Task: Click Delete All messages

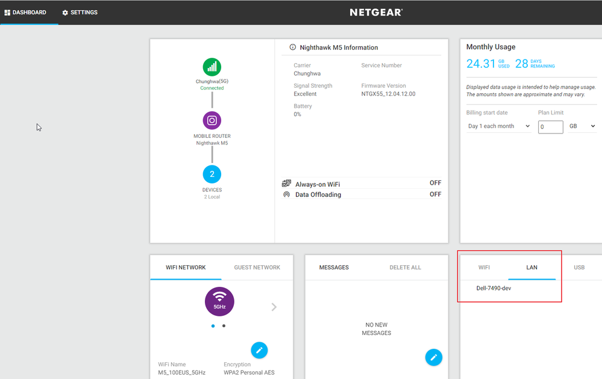Action: pos(405,268)
